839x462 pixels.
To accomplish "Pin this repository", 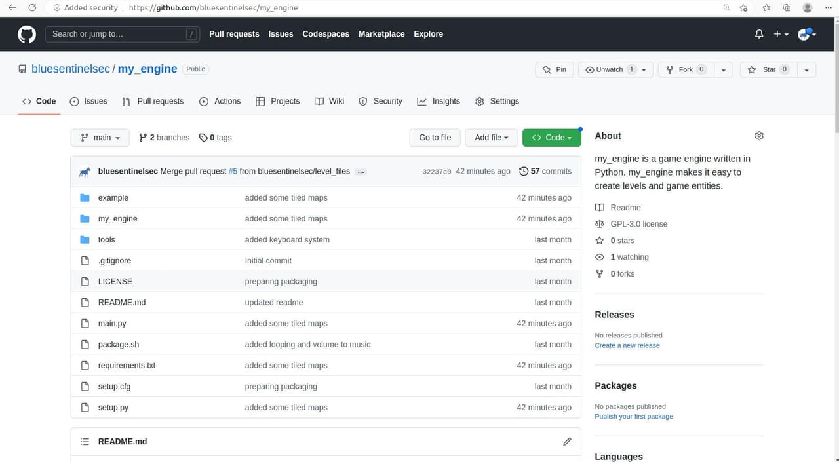I will pos(555,69).
